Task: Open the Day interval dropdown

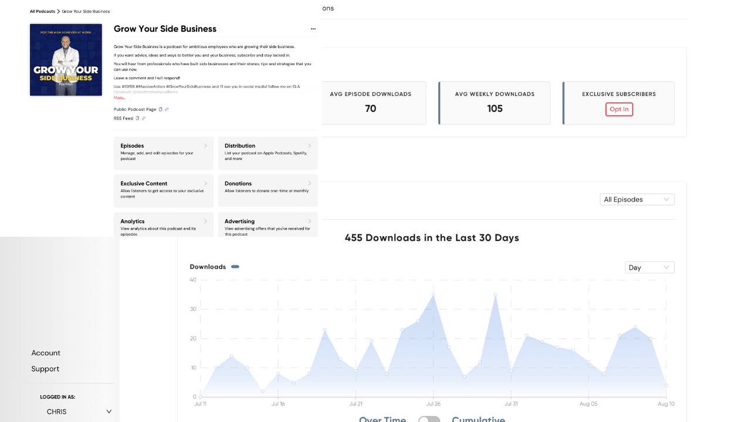Action: (649, 267)
